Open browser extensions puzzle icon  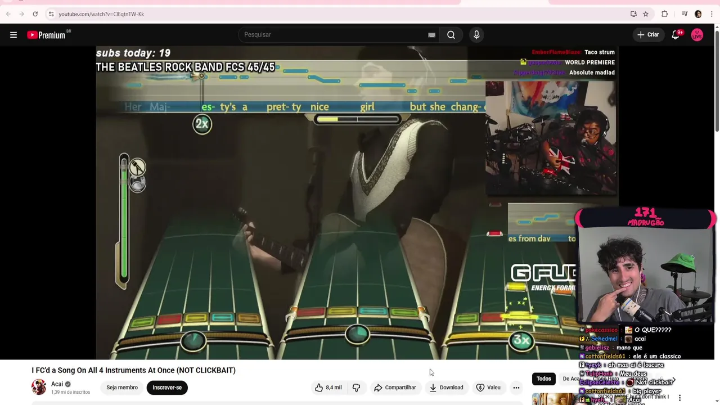click(x=665, y=14)
